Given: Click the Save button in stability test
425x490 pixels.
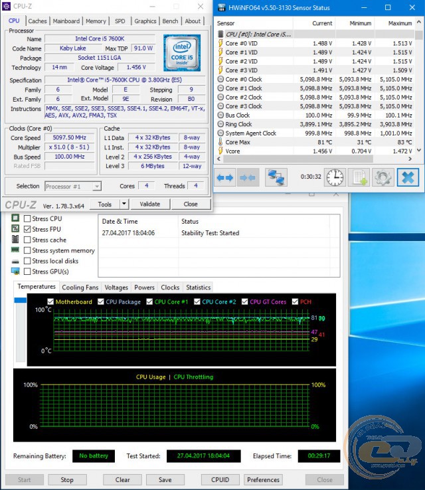Looking at the screenshot, I should pyautogui.click(x=165, y=479).
